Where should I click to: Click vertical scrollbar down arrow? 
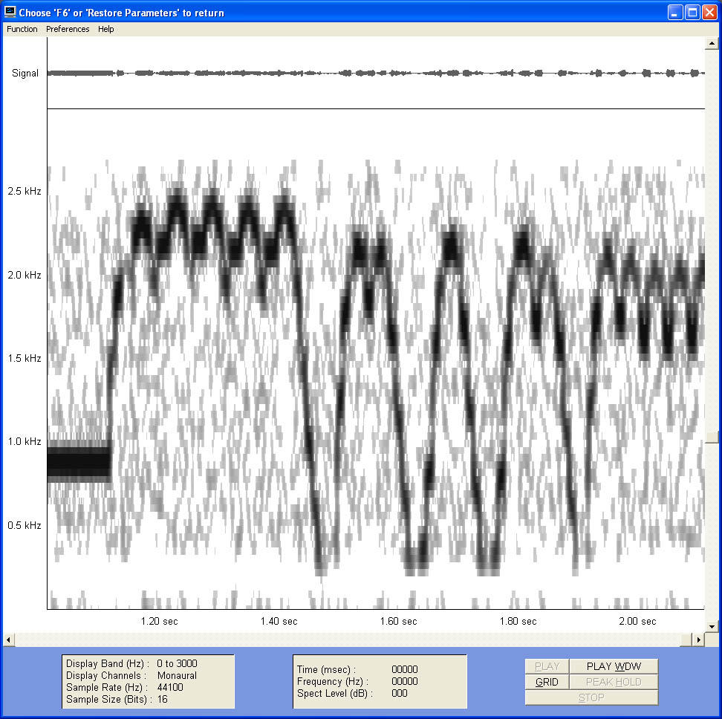pos(712,626)
